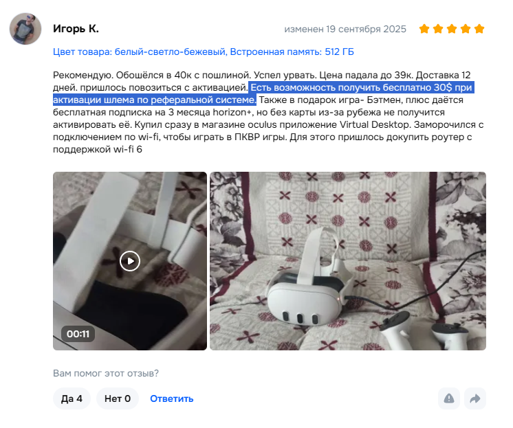Screen dimensions: 513x428
Task: Click the review date 19 сентября 2025
Action: [x=366, y=29]
